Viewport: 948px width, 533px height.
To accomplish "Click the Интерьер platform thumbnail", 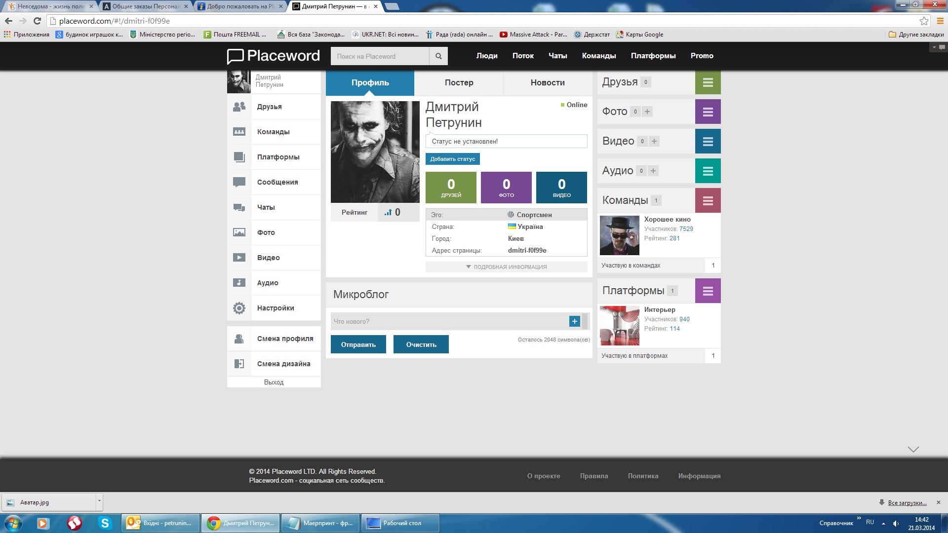I will coord(620,326).
